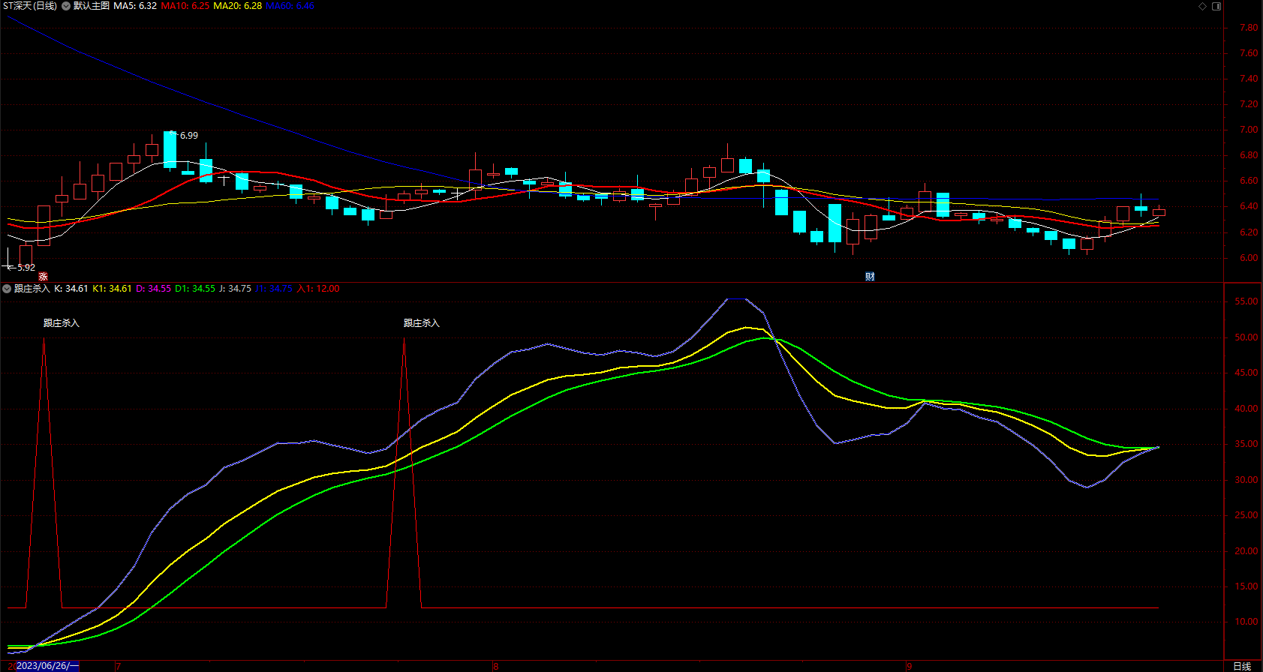The width and height of the screenshot is (1263, 672).
Task: Click the MA60: 6.46 indicator label
Action: (x=290, y=6)
